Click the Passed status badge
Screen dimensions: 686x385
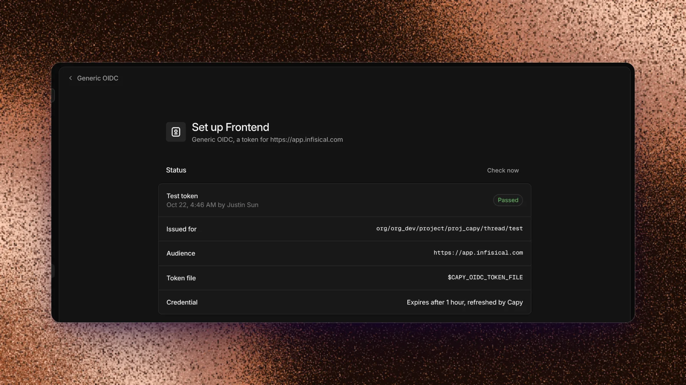(x=508, y=200)
